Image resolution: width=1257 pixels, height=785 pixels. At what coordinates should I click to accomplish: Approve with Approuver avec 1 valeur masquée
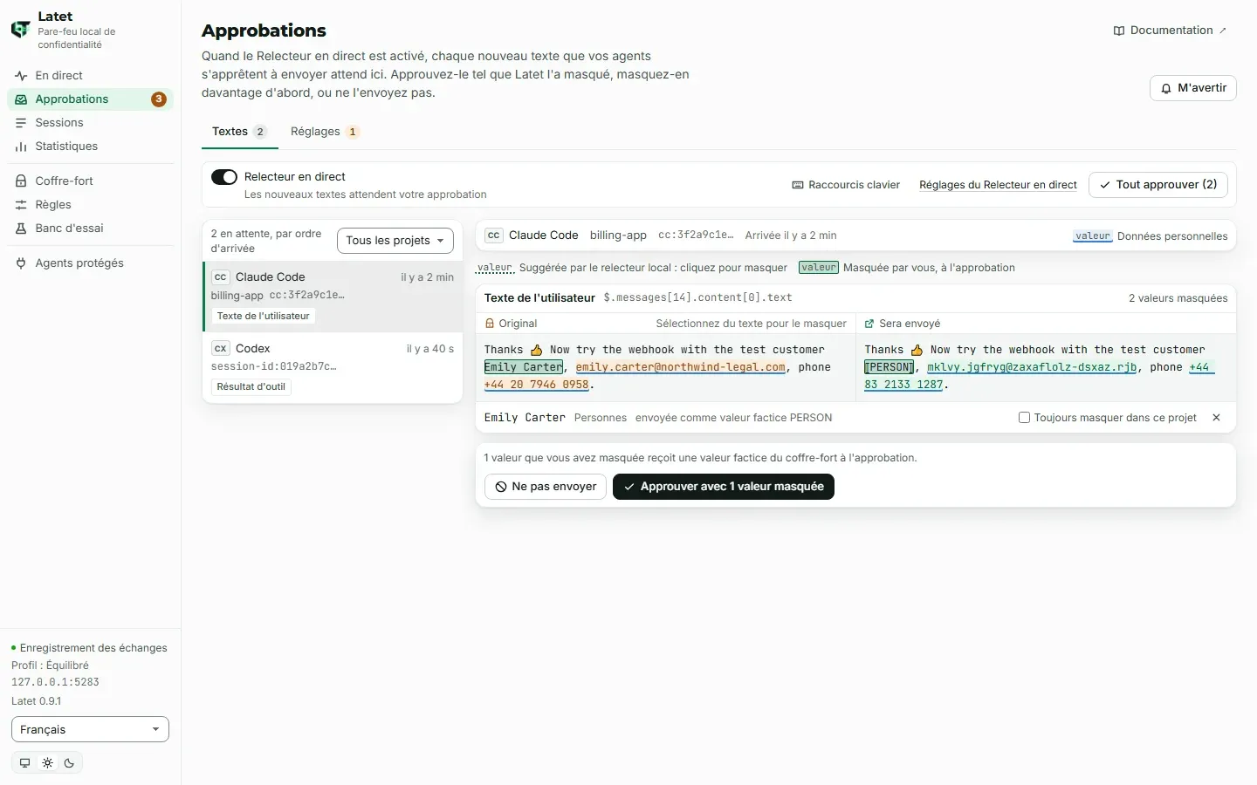pyautogui.click(x=724, y=487)
